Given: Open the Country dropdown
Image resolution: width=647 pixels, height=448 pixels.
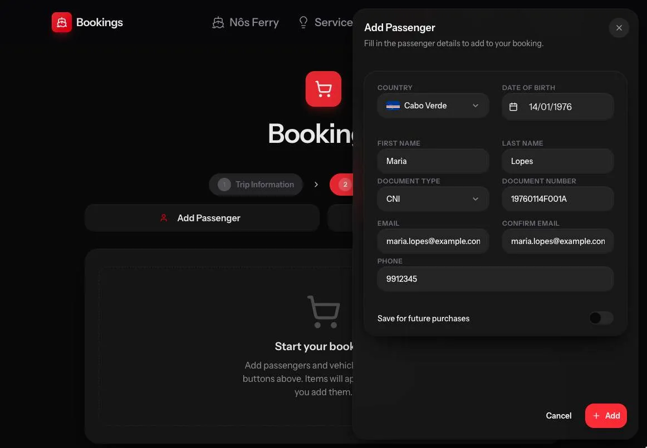Looking at the screenshot, I should tap(433, 106).
